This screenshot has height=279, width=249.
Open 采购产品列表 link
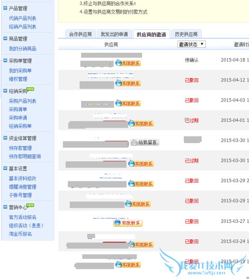click(x=22, y=101)
